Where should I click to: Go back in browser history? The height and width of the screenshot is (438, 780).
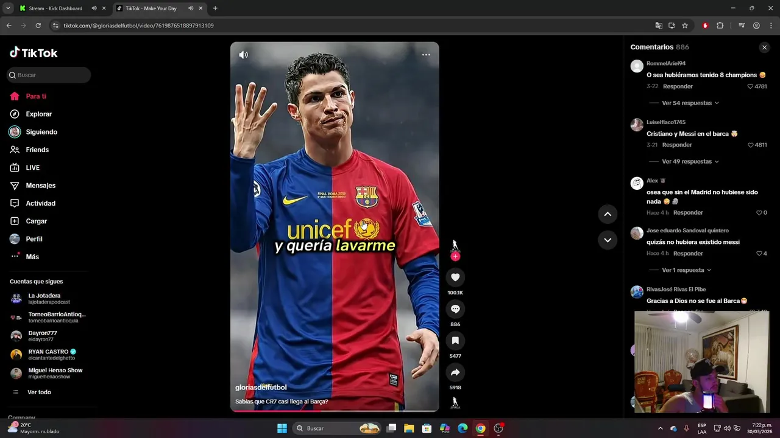(9, 26)
